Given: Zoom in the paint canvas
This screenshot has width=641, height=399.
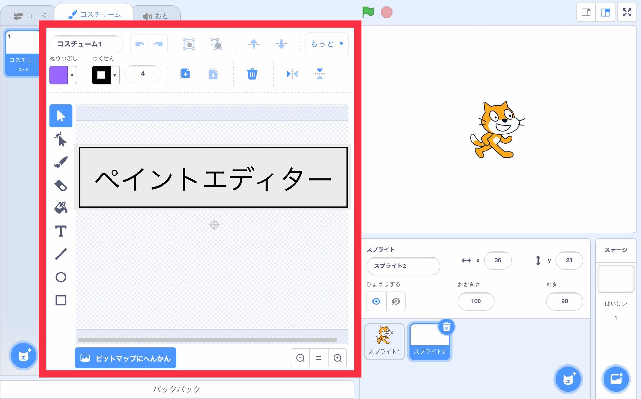Looking at the screenshot, I should pos(337,358).
